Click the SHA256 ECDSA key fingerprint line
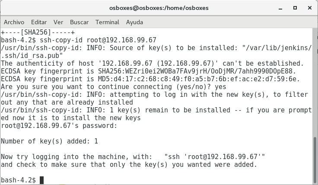Screen dimensions: 318x185 coord(148,71)
